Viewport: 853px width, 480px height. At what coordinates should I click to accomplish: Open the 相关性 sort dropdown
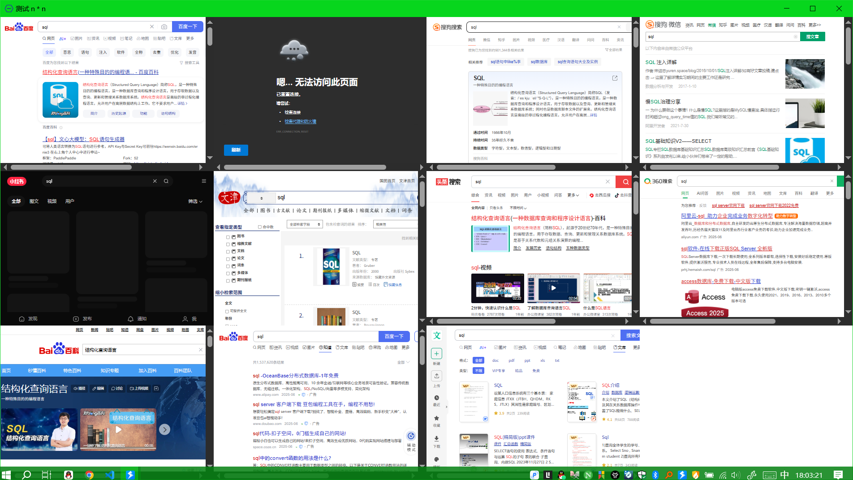point(396,224)
